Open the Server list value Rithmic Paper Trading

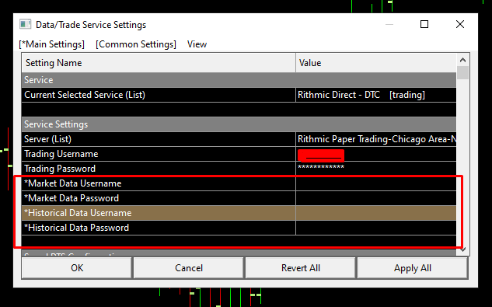[x=376, y=139]
